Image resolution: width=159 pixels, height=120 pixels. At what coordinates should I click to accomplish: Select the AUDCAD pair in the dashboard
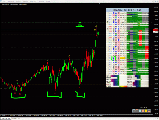point(122,13)
